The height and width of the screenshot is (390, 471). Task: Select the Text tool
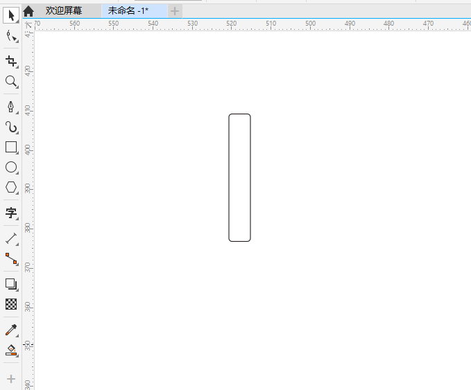pyautogui.click(x=11, y=213)
